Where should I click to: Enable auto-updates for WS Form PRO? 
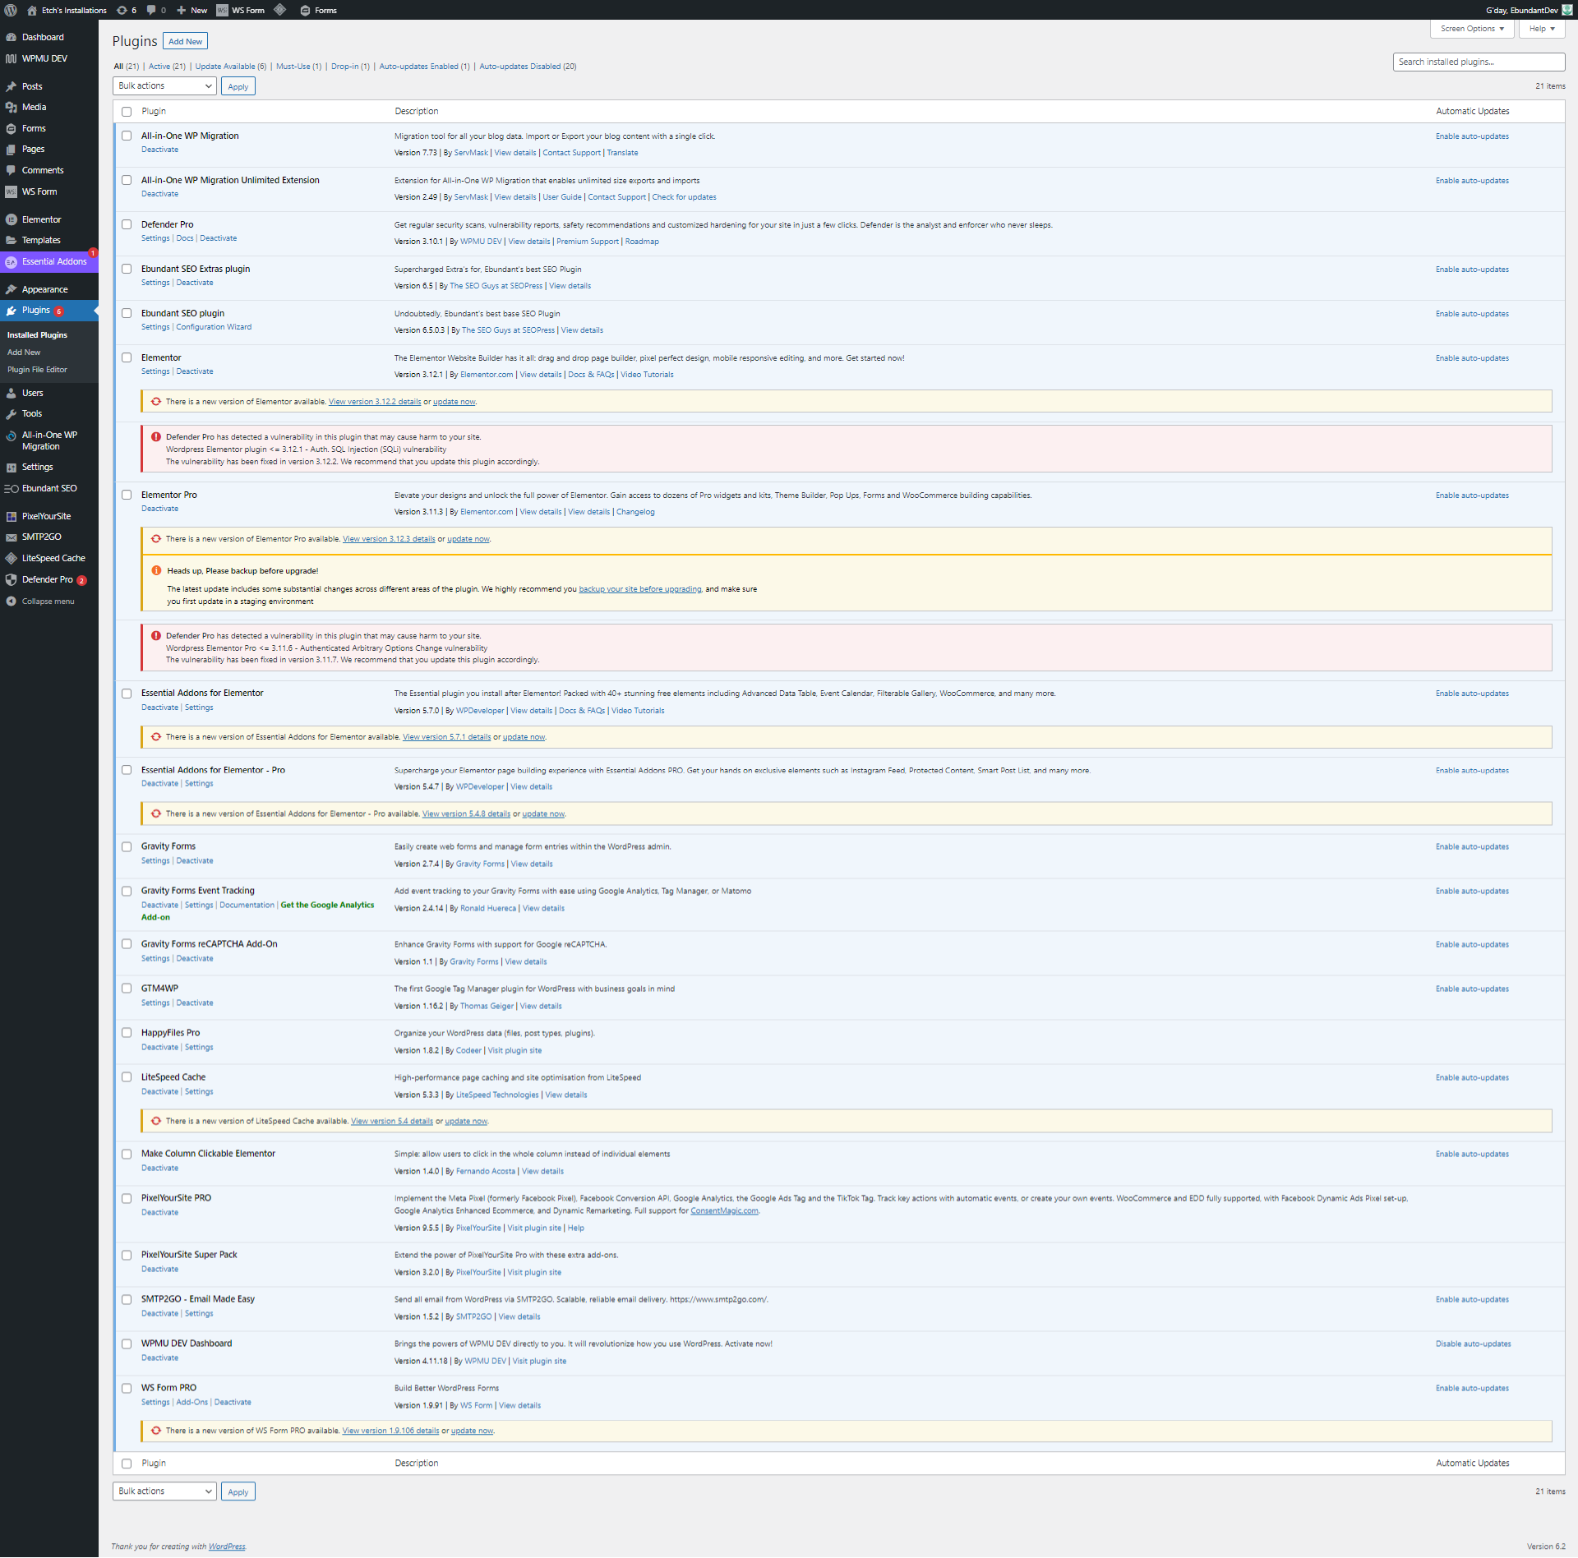click(x=1471, y=1388)
